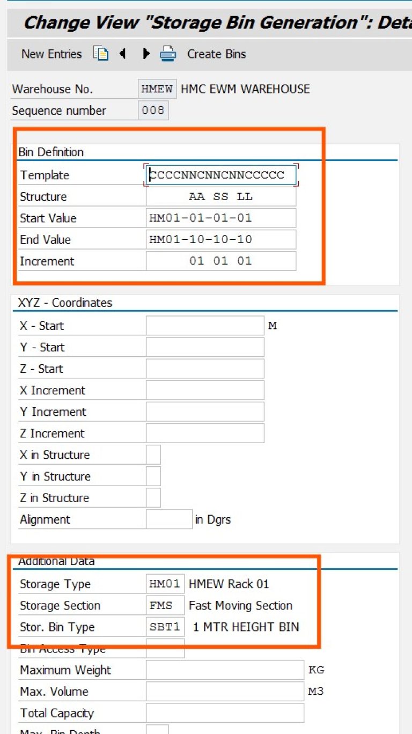Viewport: 412px width, 734px height.
Task: Click the End Value field
Action: pos(221,240)
